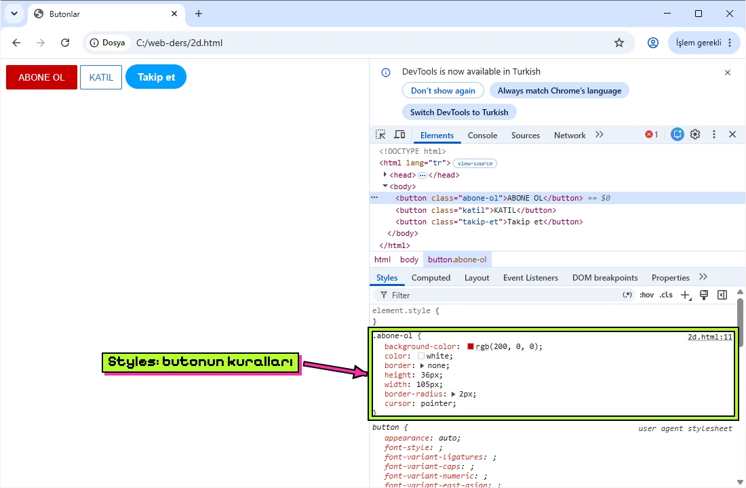Open the Chrome profile icon
The image size is (746, 488).
click(x=652, y=43)
